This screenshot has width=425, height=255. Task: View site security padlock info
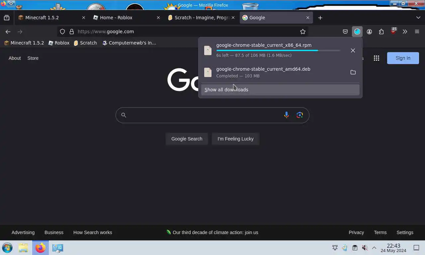(x=71, y=32)
